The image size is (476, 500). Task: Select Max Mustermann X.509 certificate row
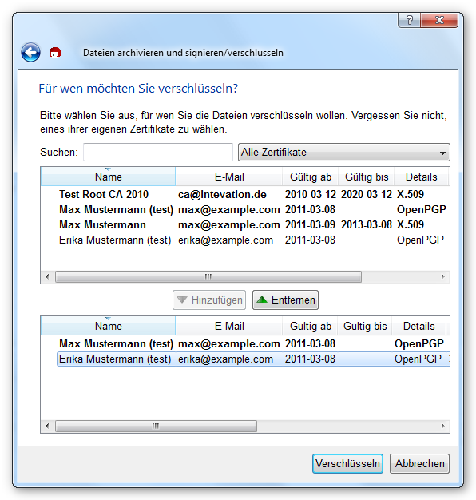[x=245, y=224]
